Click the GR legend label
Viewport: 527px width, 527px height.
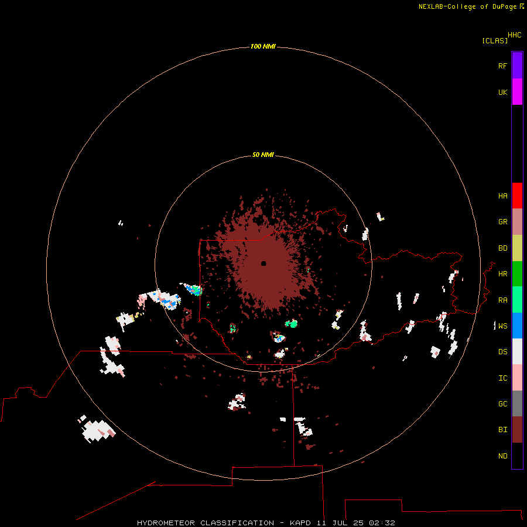pos(502,222)
